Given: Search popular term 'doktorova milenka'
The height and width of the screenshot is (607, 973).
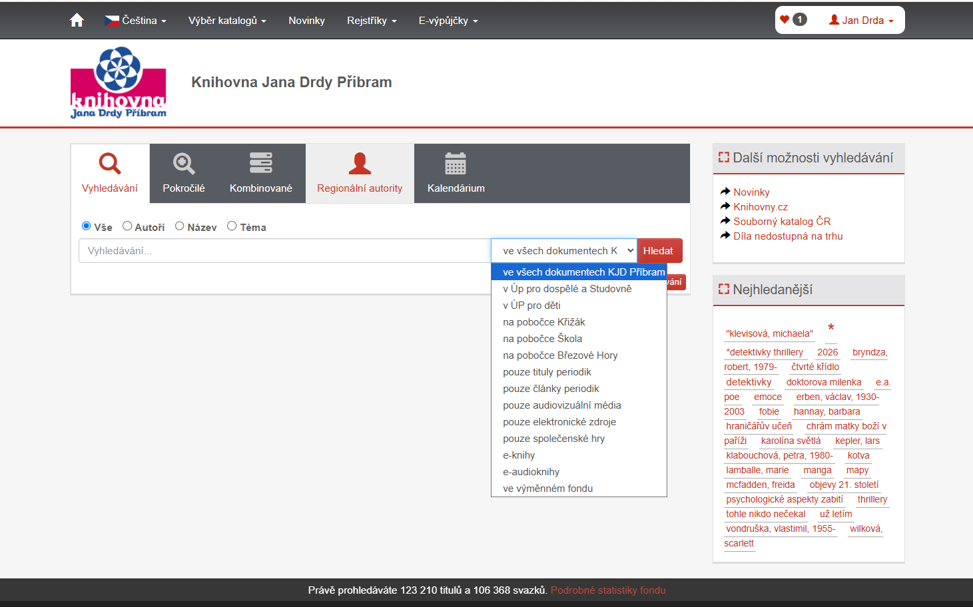Looking at the screenshot, I should (x=824, y=382).
